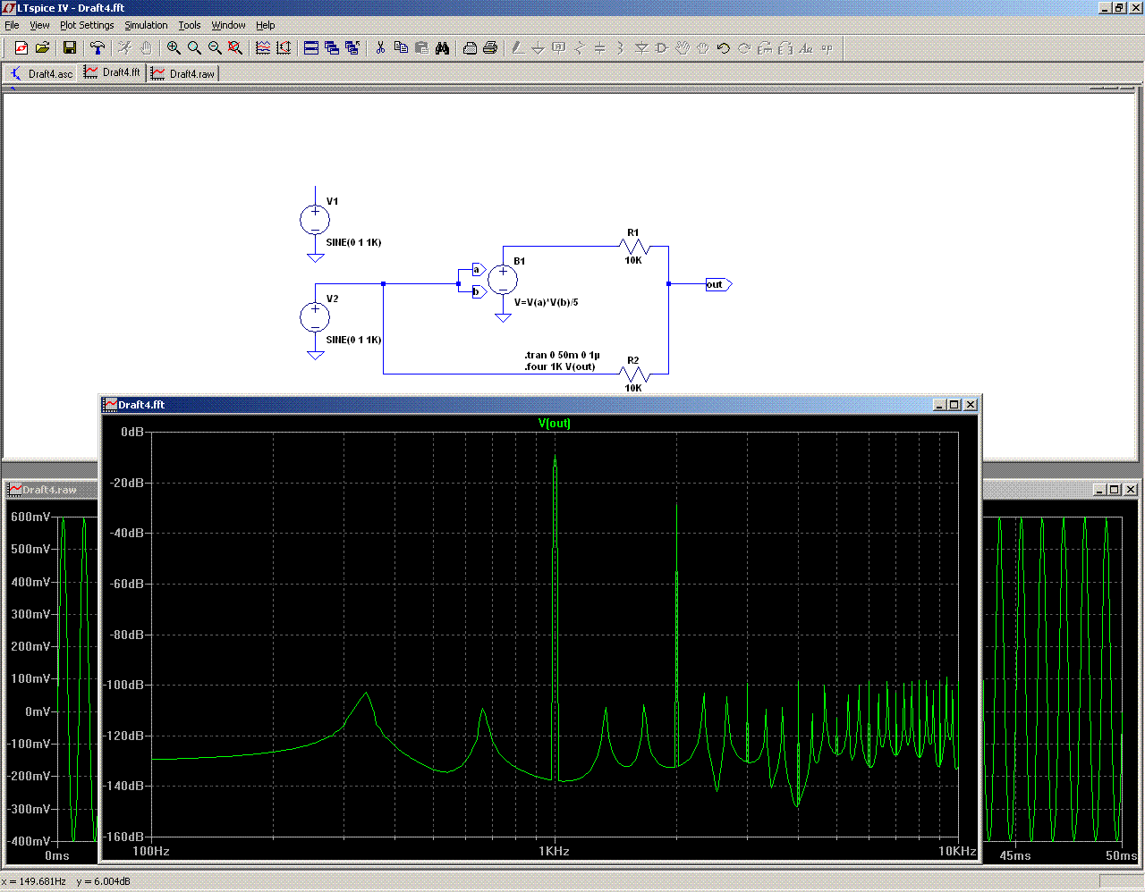Open the File menu
Image resolution: width=1145 pixels, height=892 pixels.
tap(12, 25)
